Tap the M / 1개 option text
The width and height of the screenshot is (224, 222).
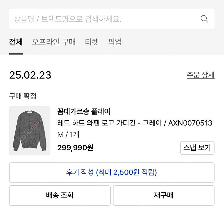coord(68,135)
